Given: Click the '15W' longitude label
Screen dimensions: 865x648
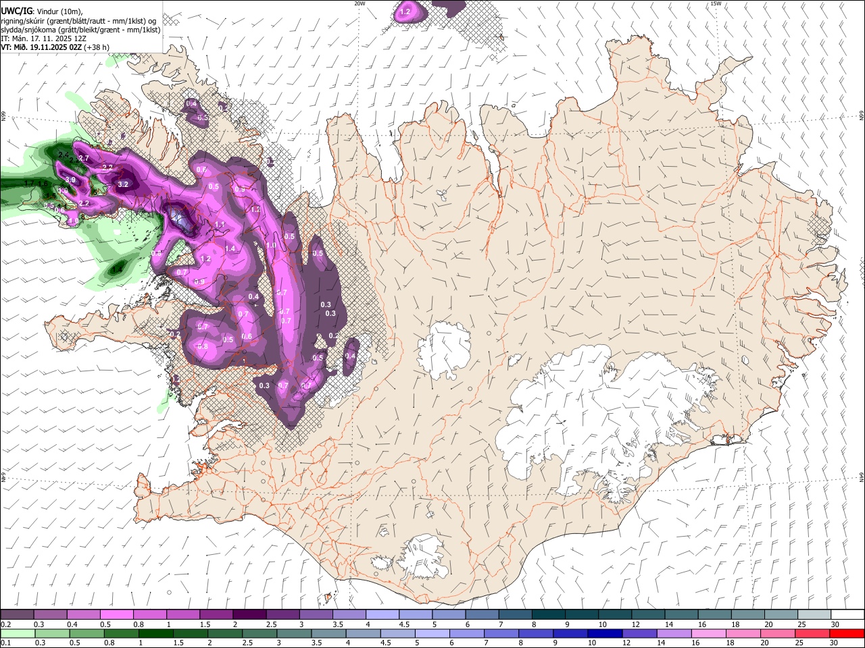Looking at the screenshot, I should coord(715,3).
